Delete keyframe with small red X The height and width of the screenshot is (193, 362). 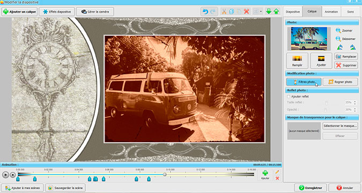tap(277, 178)
